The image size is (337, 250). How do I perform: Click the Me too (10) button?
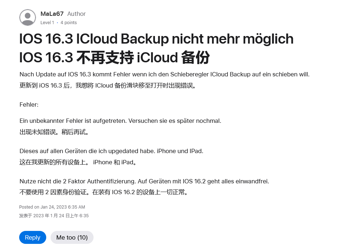coord(72,237)
